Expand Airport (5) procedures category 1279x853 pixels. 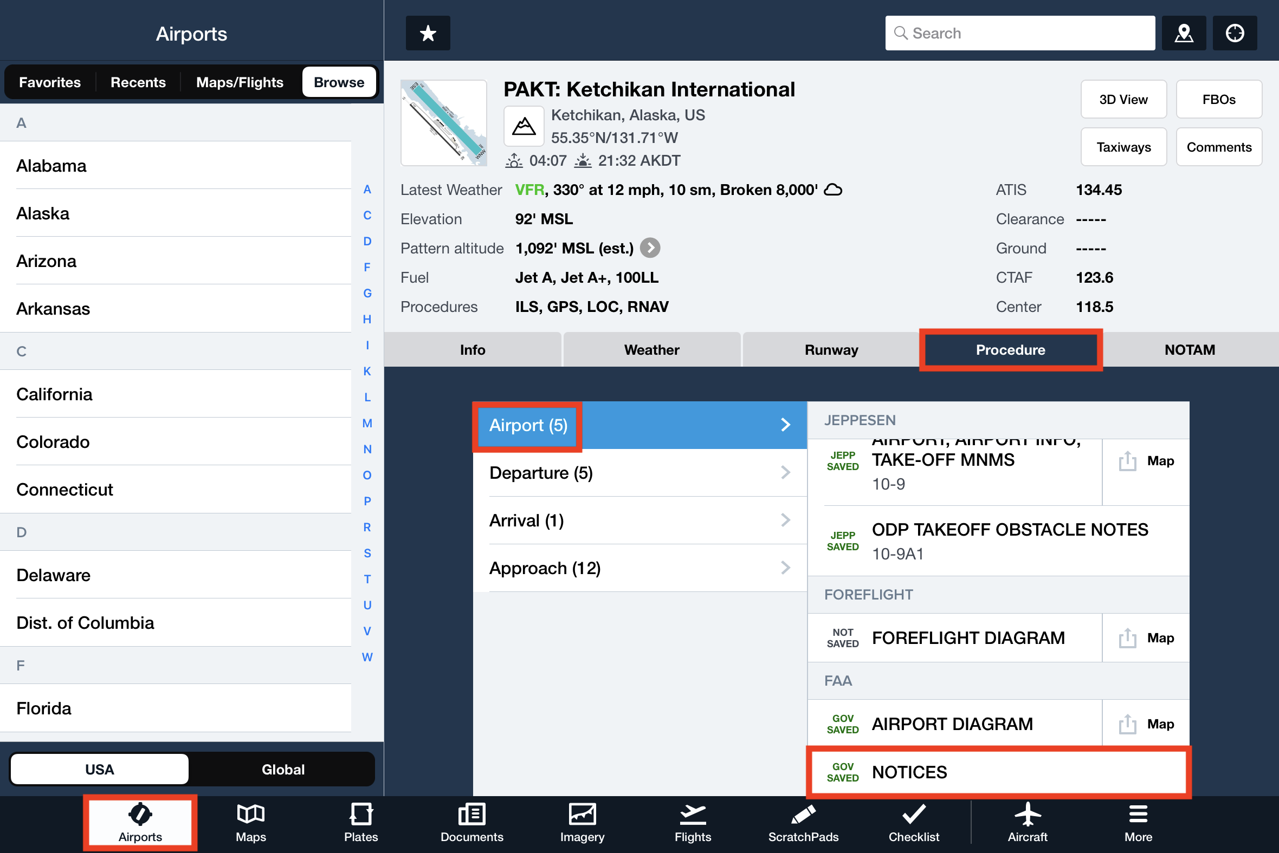tap(640, 425)
